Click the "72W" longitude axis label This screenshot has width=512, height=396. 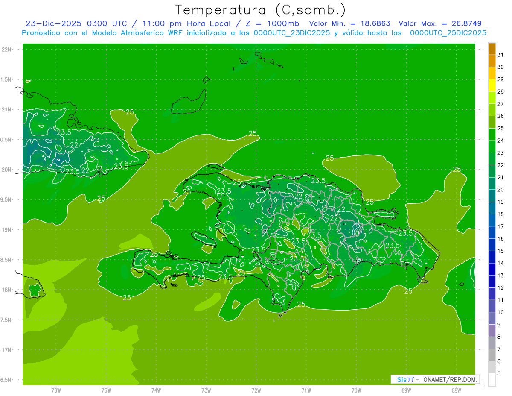[x=256, y=390]
